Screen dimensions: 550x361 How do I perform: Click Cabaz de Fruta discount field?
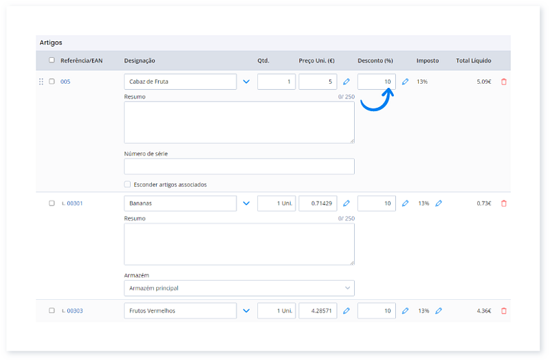click(376, 82)
